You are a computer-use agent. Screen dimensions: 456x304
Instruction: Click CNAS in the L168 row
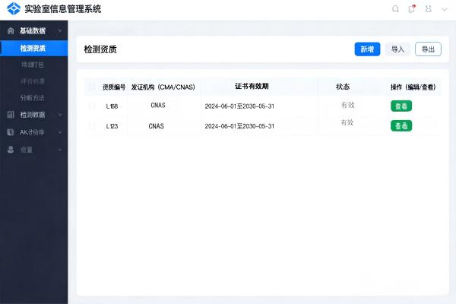click(x=158, y=105)
